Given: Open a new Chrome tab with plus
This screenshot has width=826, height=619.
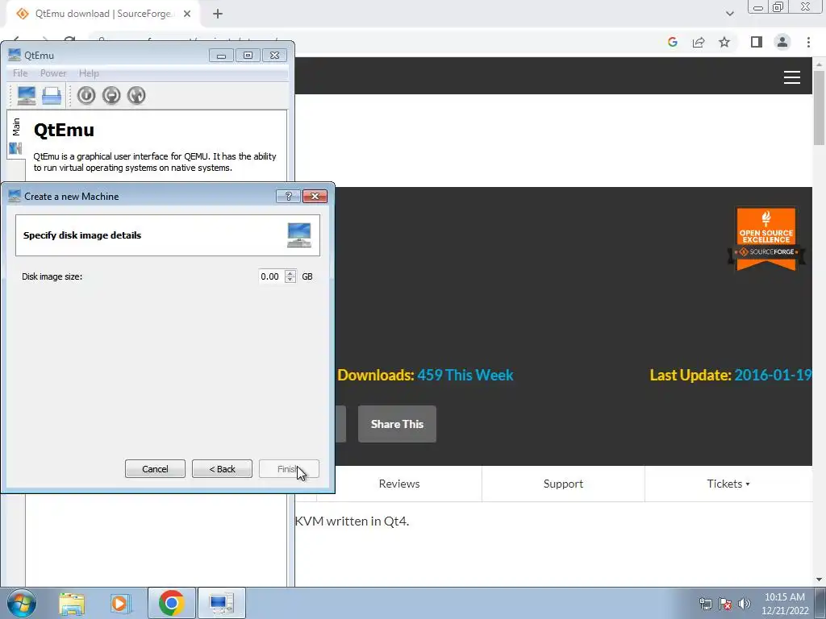Looking at the screenshot, I should [x=218, y=15].
